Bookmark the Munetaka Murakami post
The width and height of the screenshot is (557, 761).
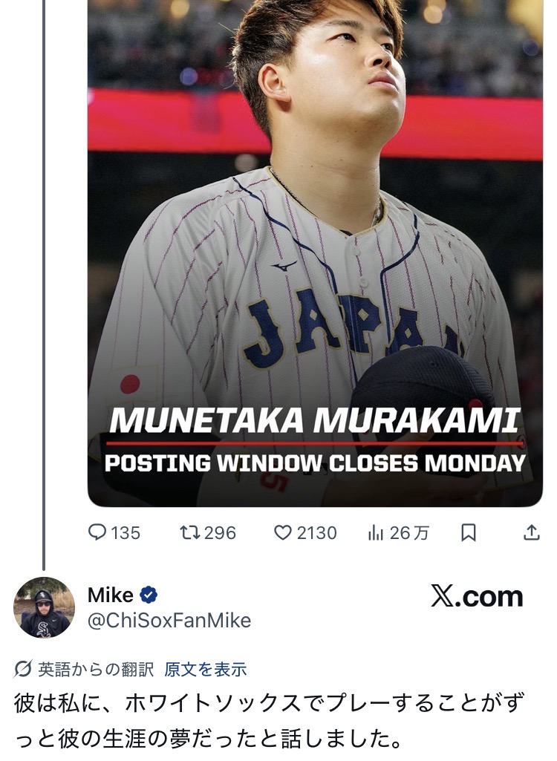tap(469, 532)
